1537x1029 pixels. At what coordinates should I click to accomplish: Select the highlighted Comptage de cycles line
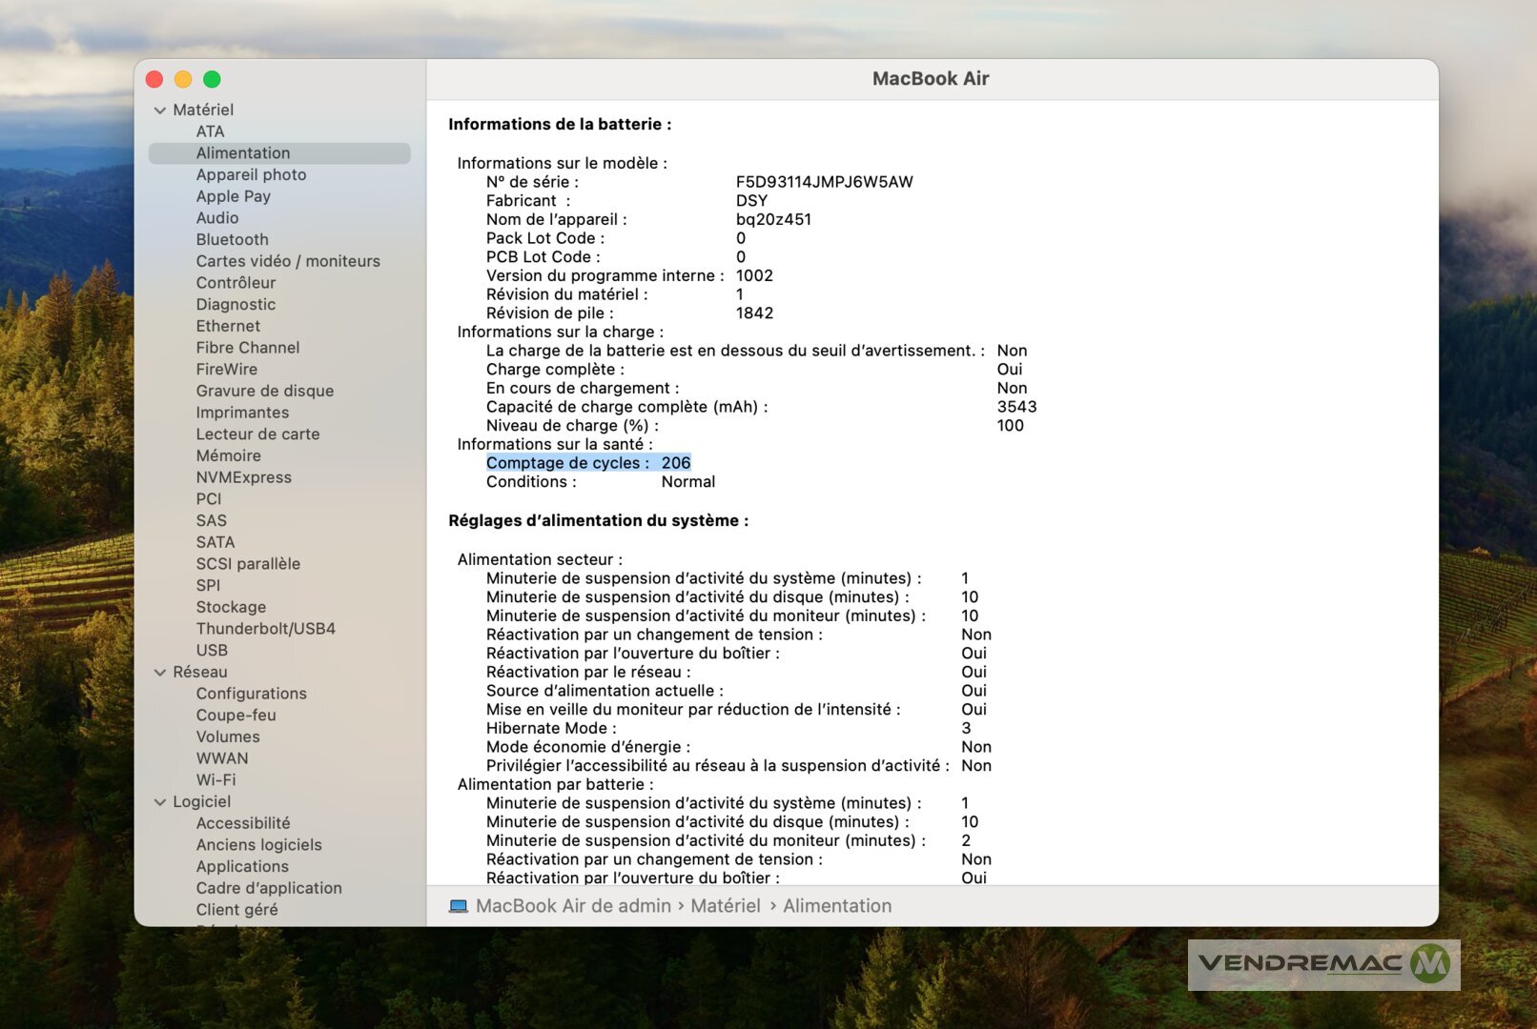coord(587,463)
